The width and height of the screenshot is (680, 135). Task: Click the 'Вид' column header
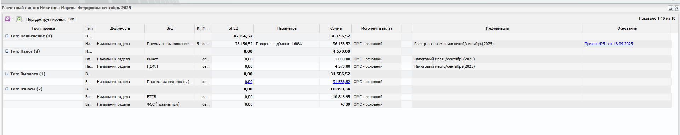pos(170,28)
